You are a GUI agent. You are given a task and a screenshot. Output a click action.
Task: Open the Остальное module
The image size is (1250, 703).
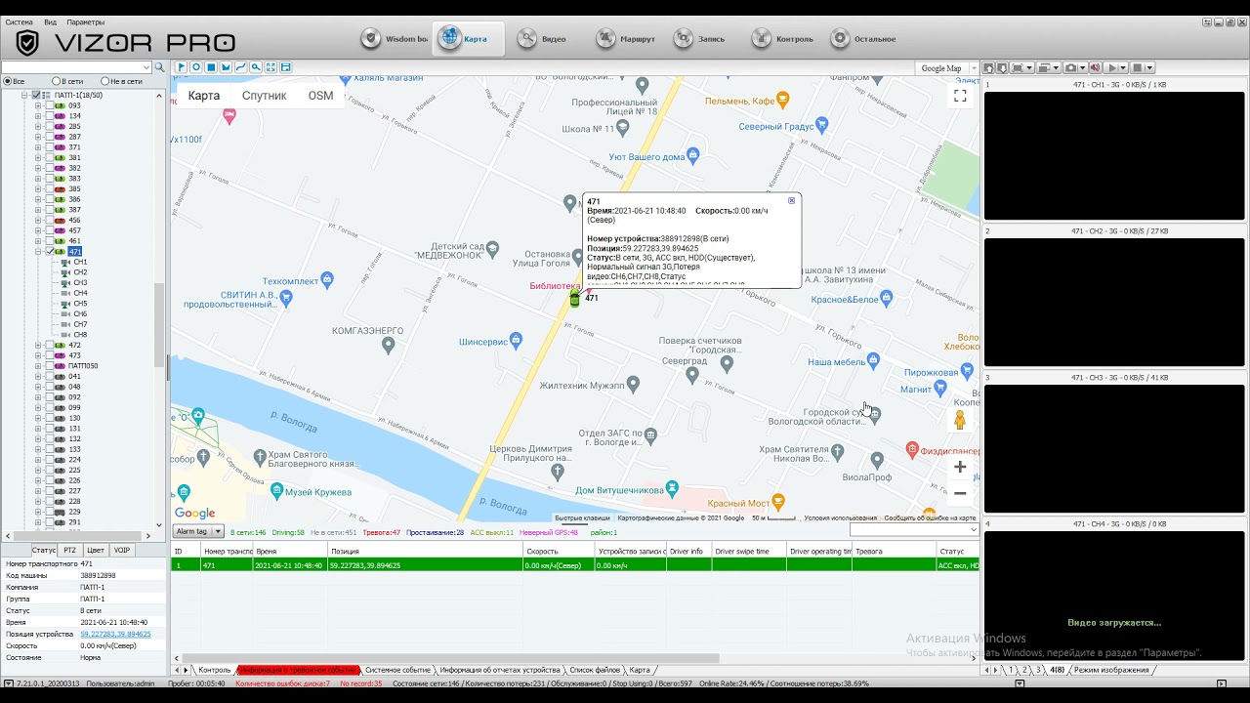[864, 39]
